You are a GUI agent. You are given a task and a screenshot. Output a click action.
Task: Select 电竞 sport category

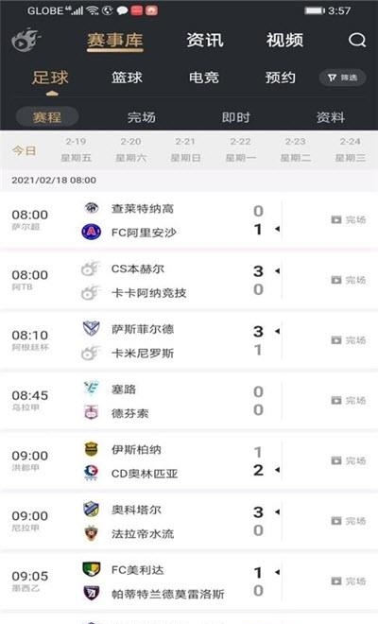coord(204,78)
